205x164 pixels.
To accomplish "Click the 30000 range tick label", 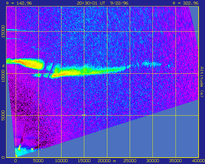I will click(x=153, y=161).
